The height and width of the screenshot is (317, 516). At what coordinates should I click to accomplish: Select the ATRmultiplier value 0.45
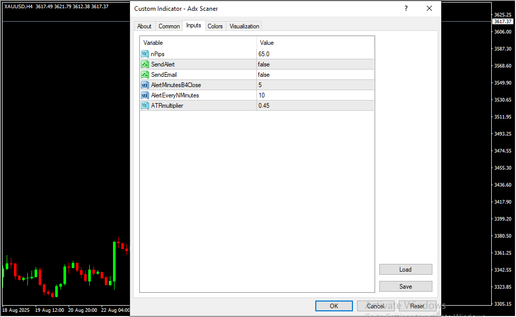pyautogui.click(x=264, y=106)
